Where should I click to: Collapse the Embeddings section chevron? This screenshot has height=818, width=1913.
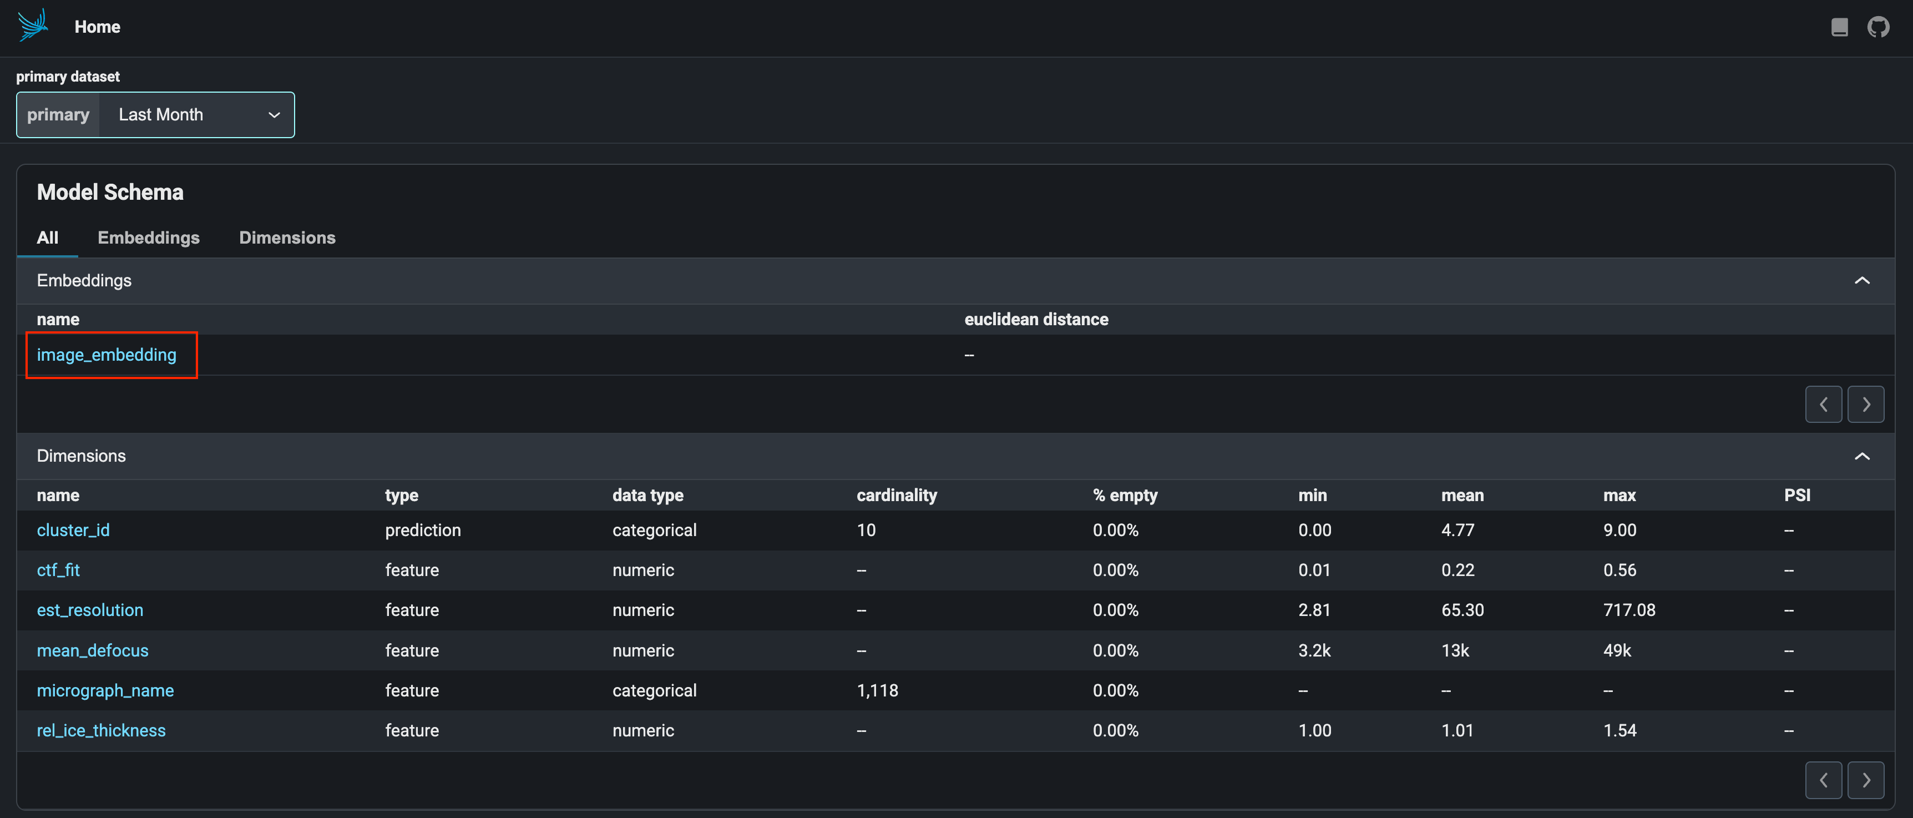(x=1862, y=280)
